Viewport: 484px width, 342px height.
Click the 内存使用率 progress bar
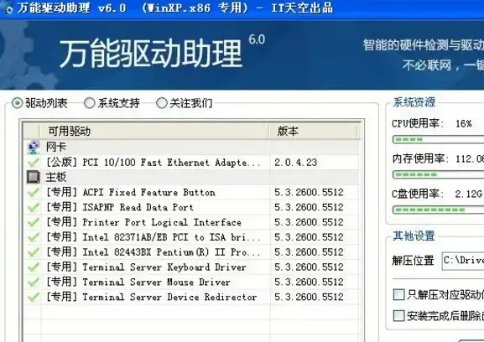coord(439,174)
